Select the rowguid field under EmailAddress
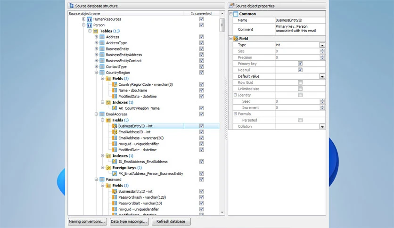 coord(139,144)
